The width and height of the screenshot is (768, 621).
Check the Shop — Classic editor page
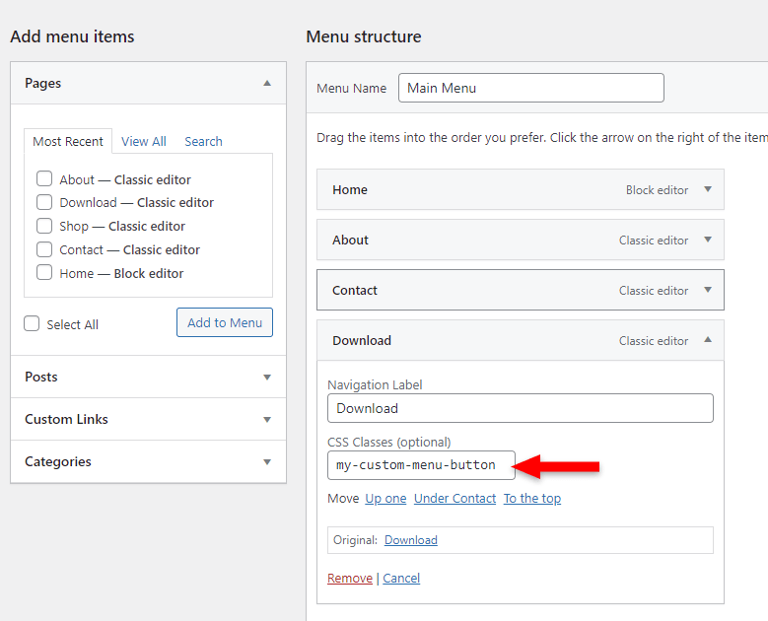click(x=44, y=226)
